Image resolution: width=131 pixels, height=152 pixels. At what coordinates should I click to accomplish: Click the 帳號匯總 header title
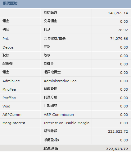point(10,3)
